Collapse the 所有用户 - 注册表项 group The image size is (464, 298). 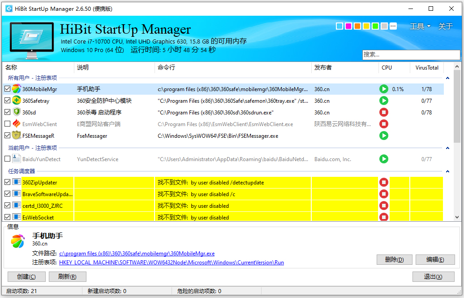tap(447, 78)
